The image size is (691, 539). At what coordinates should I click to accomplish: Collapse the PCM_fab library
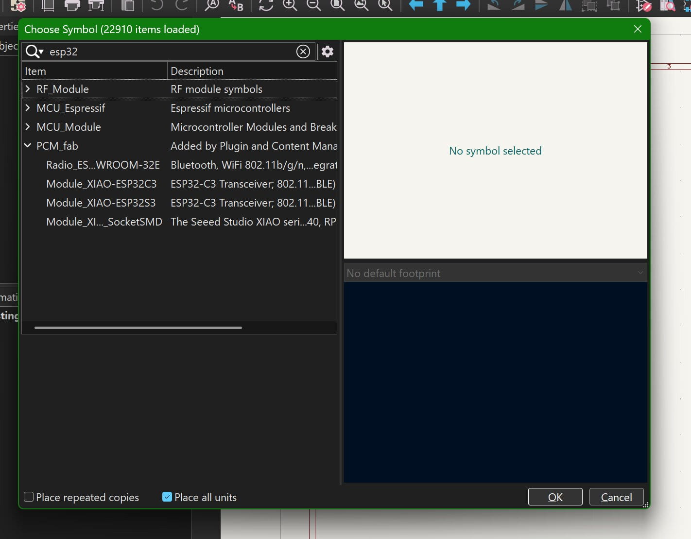28,146
